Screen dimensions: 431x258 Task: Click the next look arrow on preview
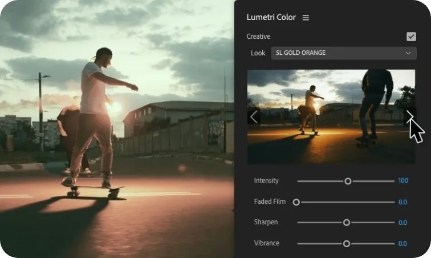click(410, 117)
